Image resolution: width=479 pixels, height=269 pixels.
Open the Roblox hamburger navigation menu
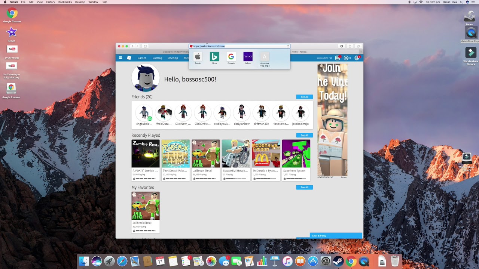click(120, 58)
